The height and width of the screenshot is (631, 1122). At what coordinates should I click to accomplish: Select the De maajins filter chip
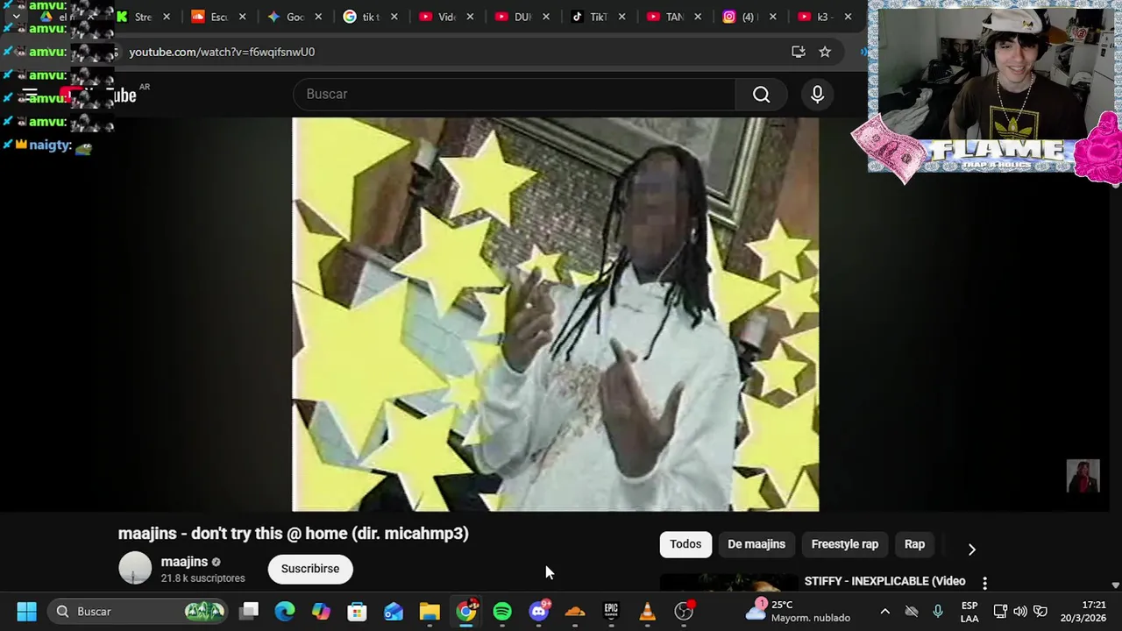coord(756,544)
